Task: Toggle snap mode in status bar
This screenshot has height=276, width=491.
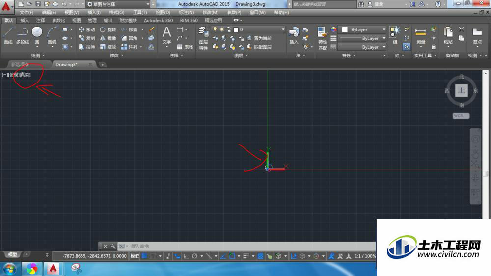Action: click(x=153, y=256)
